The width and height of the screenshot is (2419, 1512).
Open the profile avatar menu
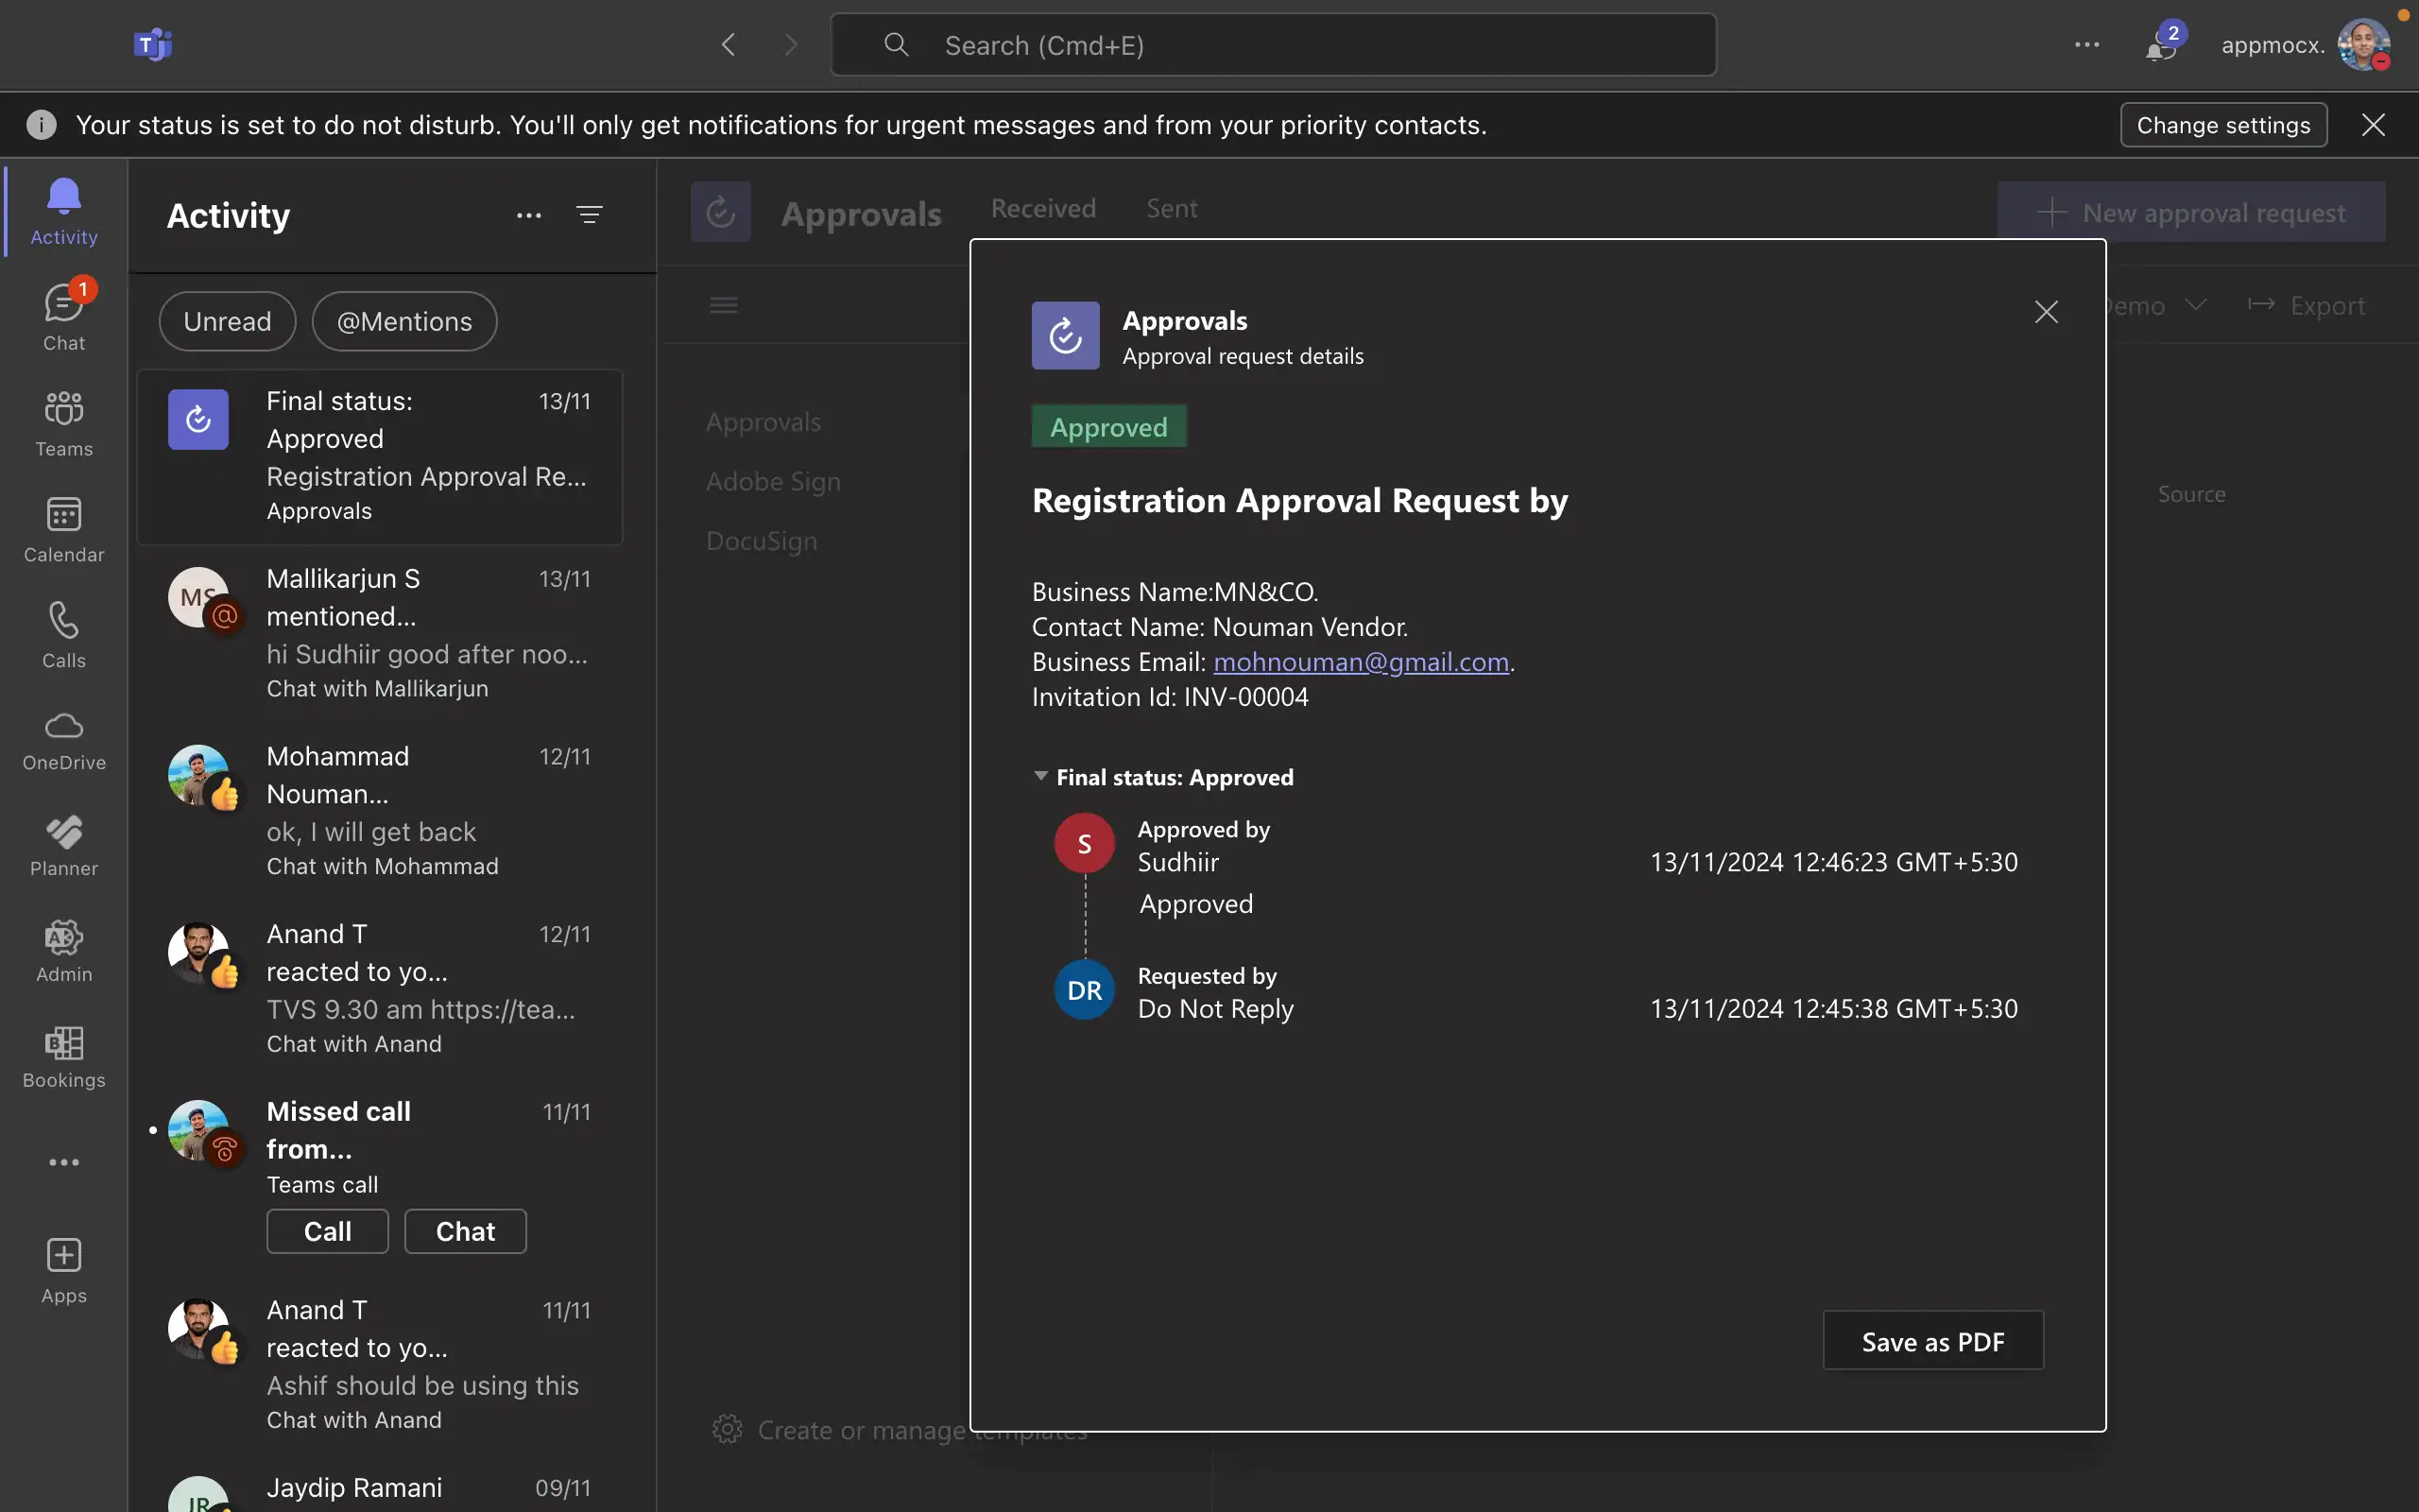pyautogui.click(x=2363, y=46)
